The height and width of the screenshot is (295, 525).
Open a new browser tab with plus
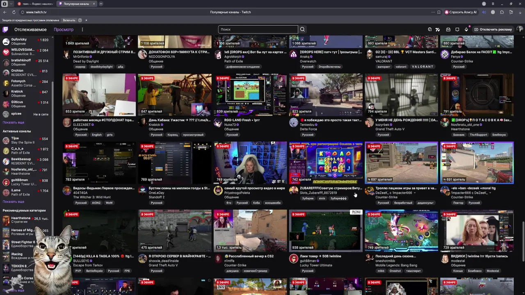[101, 4]
